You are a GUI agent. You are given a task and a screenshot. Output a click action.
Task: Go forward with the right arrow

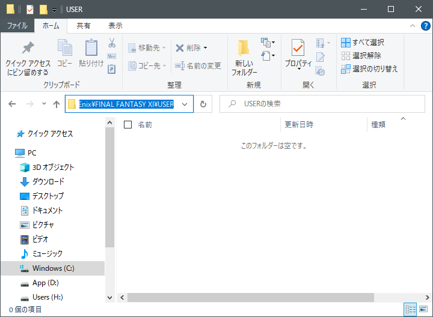click(x=30, y=104)
